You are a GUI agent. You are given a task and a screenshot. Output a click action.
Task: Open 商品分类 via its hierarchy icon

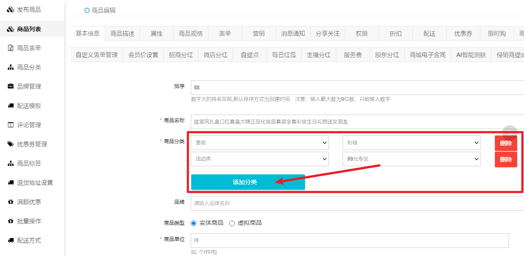point(11,68)
